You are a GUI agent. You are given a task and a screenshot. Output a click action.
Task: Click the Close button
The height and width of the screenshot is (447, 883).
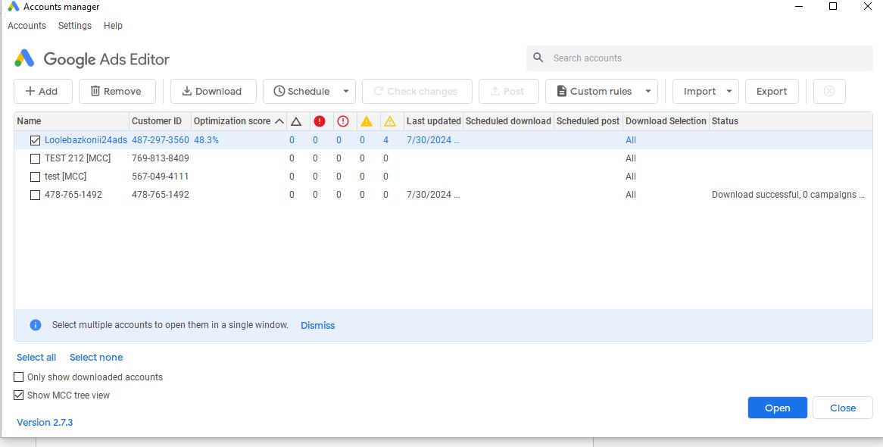pyautogui.click(x=843, y=408)
